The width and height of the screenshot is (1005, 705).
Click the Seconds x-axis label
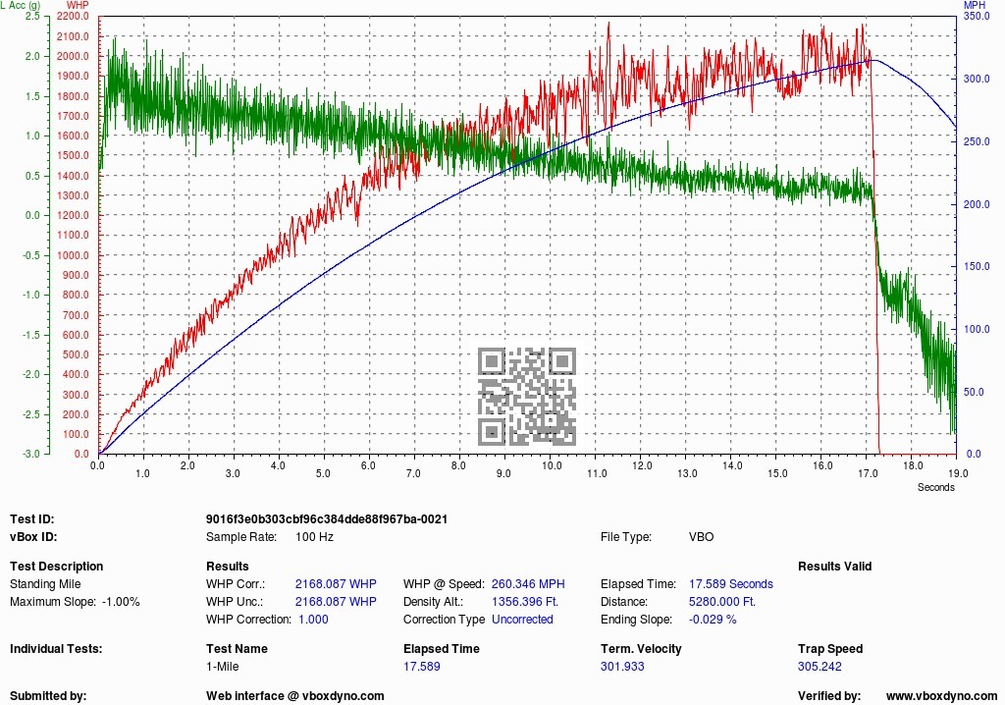tap(935, 488)
